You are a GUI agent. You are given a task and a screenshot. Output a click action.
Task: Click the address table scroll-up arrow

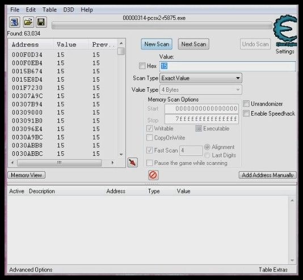tap(292, 201)
